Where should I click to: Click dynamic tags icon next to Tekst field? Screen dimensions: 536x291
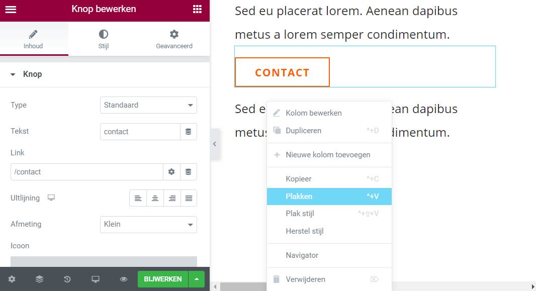tap(189, 132)
